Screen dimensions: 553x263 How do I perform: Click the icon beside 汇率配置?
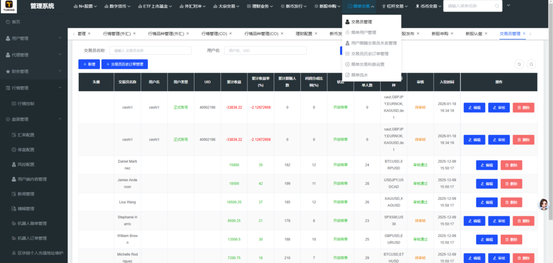(x=14, y=135)
